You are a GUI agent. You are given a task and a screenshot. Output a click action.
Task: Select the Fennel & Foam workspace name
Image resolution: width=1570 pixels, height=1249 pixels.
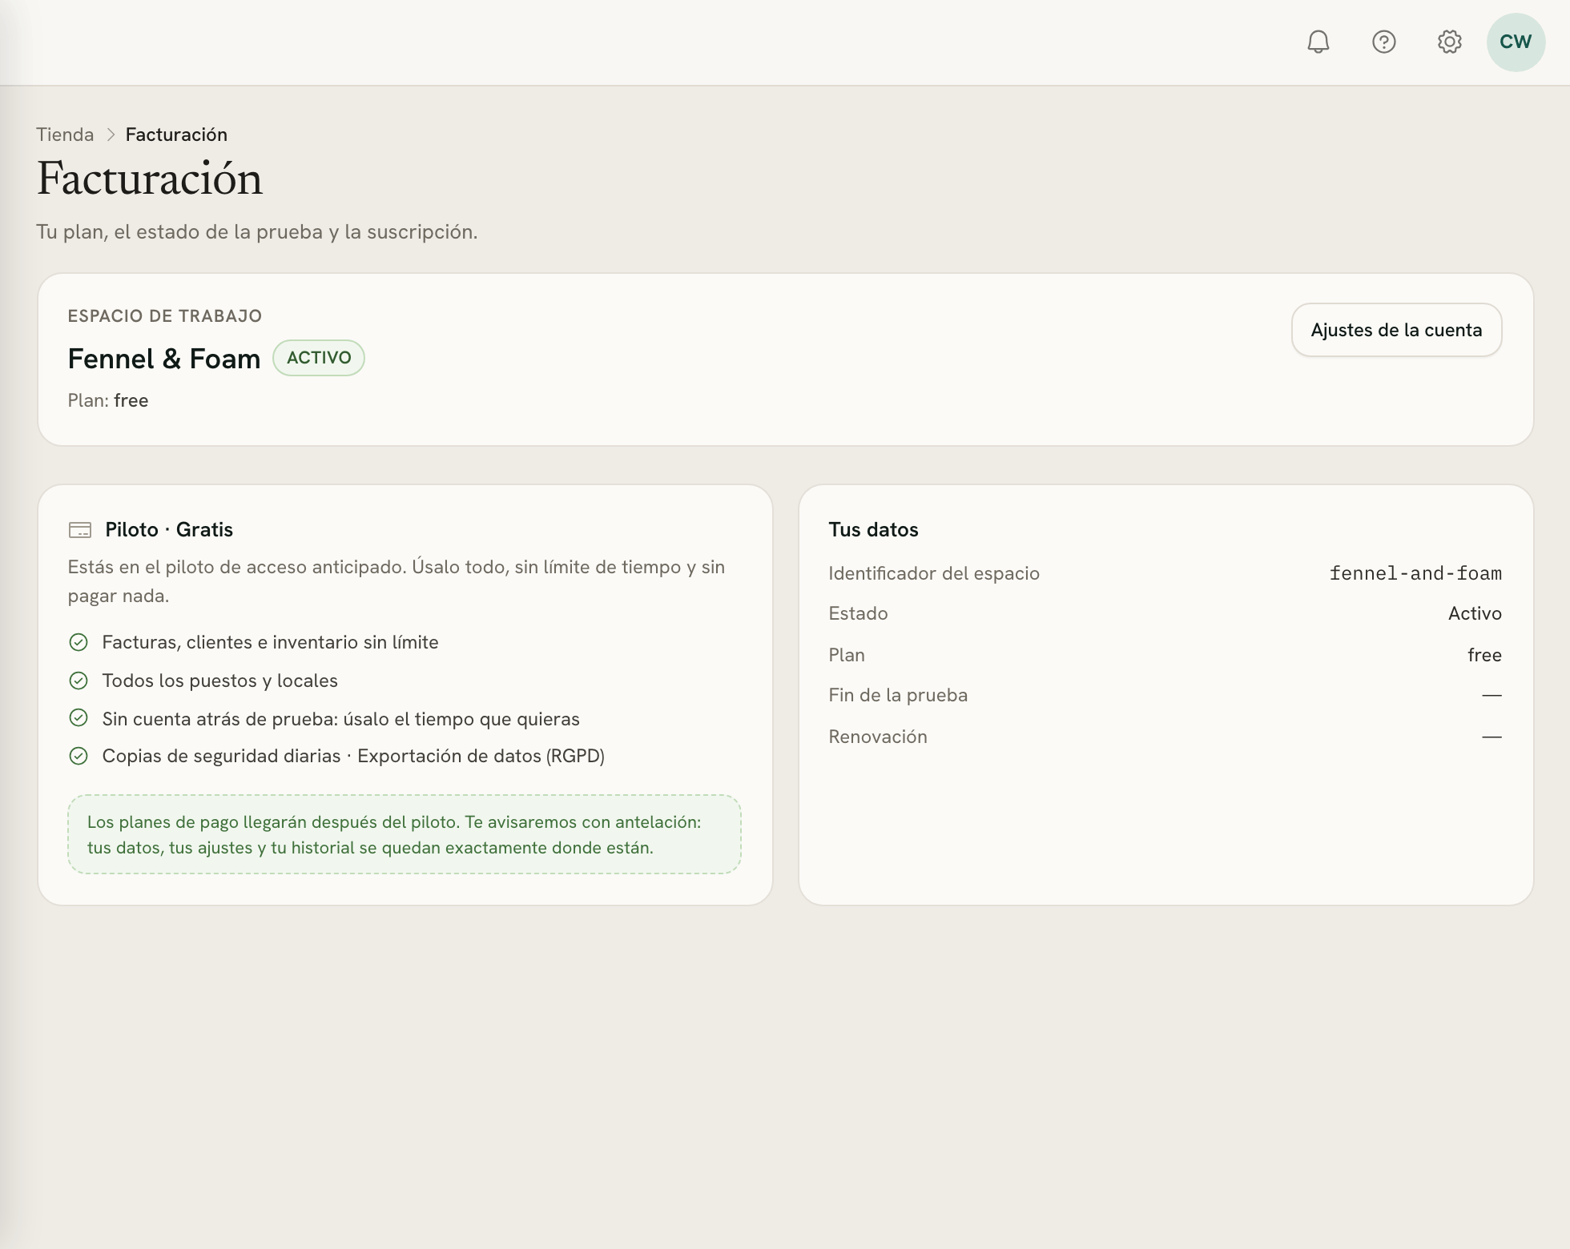(x=164, y=359)
